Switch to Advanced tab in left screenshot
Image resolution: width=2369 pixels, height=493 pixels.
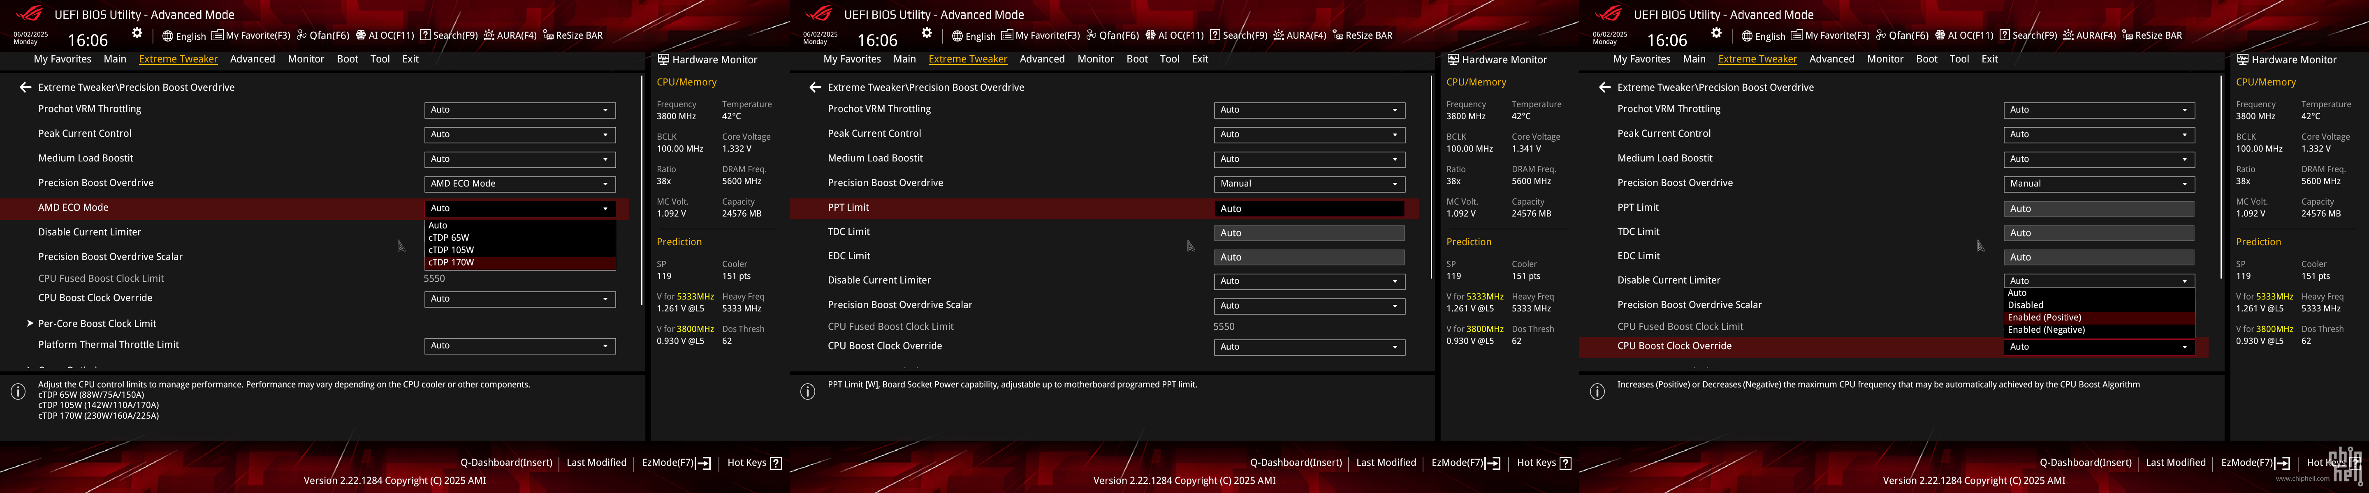point(253,59)
